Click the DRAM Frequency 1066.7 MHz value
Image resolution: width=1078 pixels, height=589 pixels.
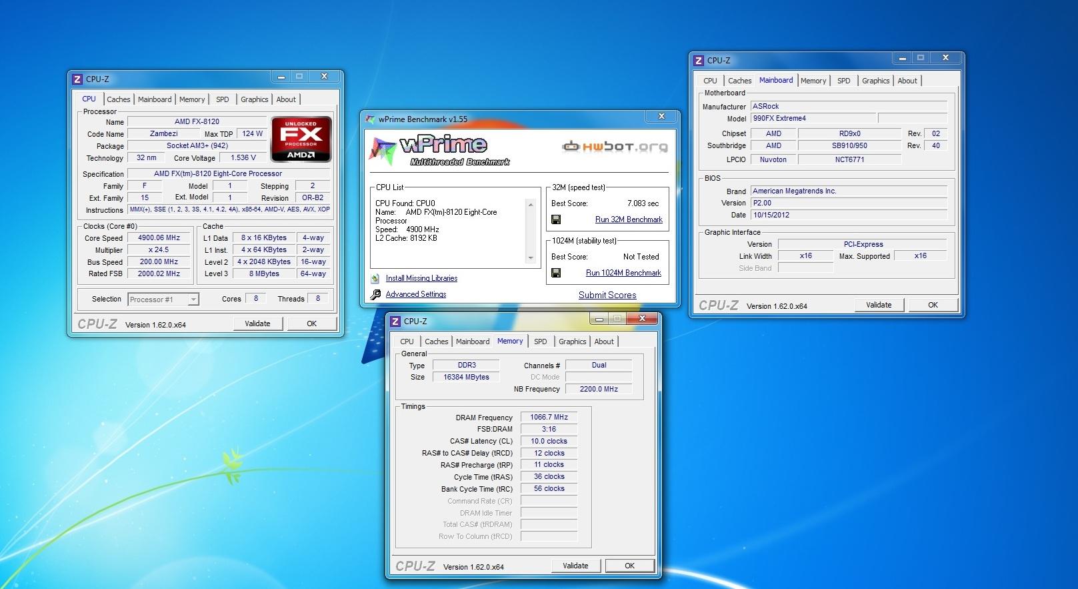point(549,418)
